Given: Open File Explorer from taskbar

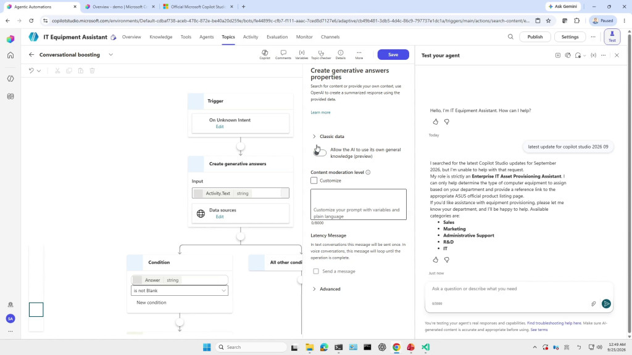Looking at the screenshot, I should tap(310, 347).
